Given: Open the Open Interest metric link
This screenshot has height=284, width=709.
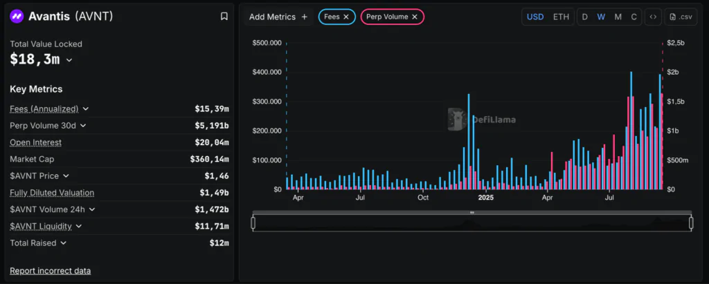Looking at the screenshot, I should click(x=35, y=142).
